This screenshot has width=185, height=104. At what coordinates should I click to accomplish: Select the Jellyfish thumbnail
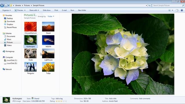48,40
